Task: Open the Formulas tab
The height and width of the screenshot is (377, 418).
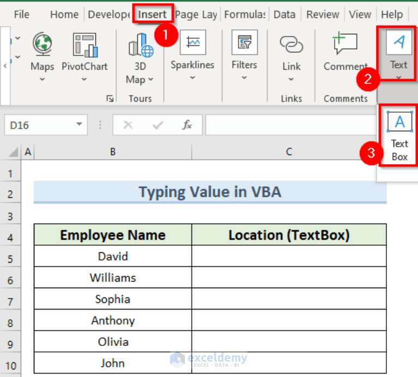Action: coord(245,14)
